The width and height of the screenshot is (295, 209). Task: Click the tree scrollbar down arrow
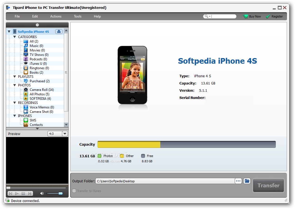(66, 125)
